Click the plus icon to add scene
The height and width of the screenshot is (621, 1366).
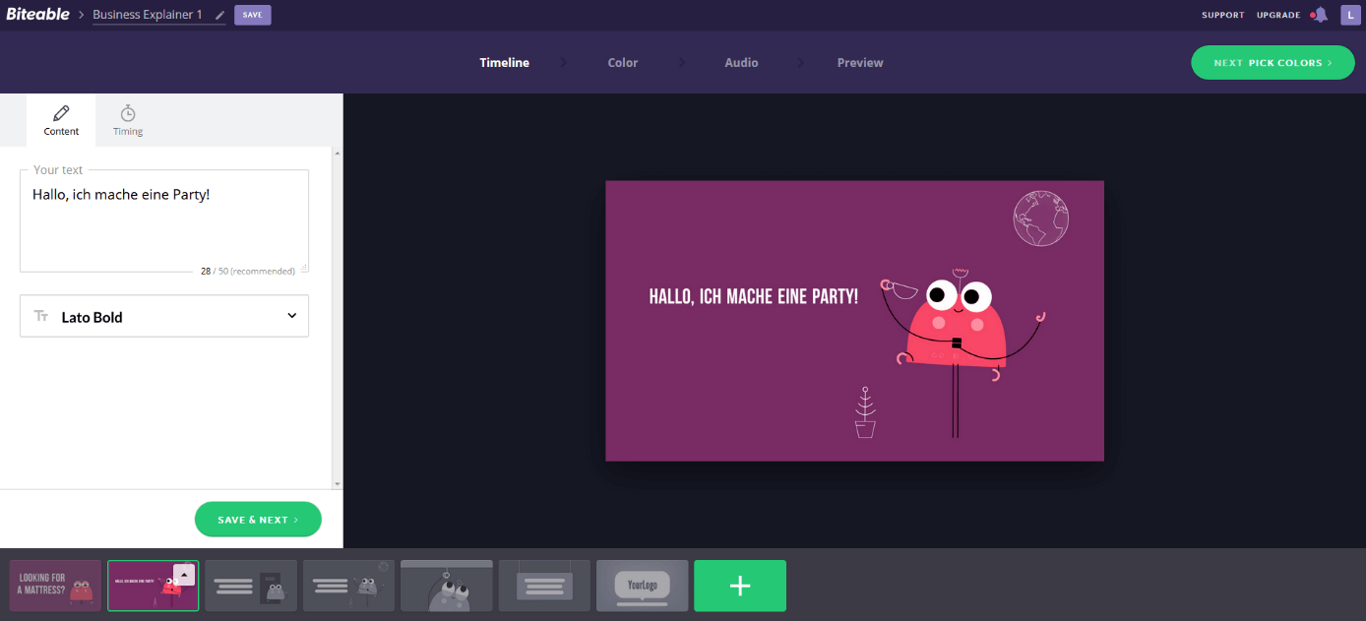point(740,586)
